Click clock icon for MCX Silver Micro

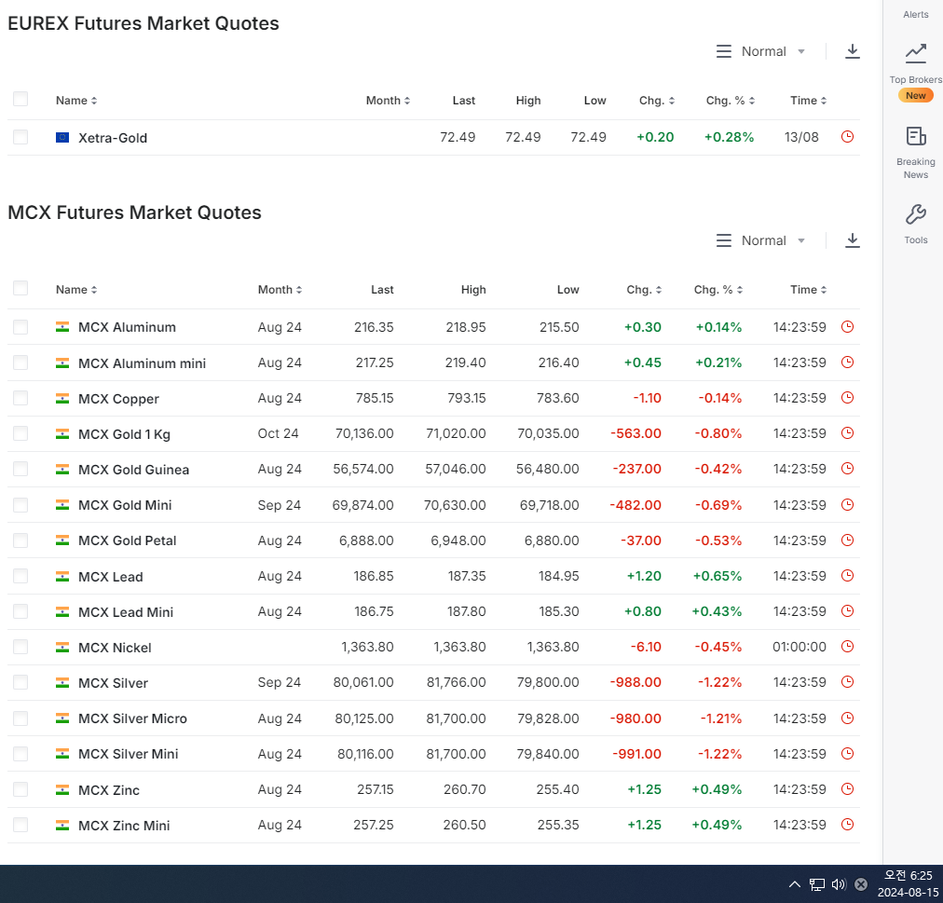coord(847,718)
